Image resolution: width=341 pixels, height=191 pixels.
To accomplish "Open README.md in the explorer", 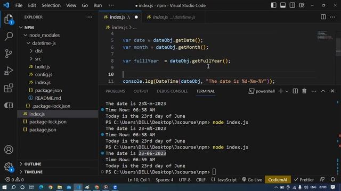I will 48,98.
